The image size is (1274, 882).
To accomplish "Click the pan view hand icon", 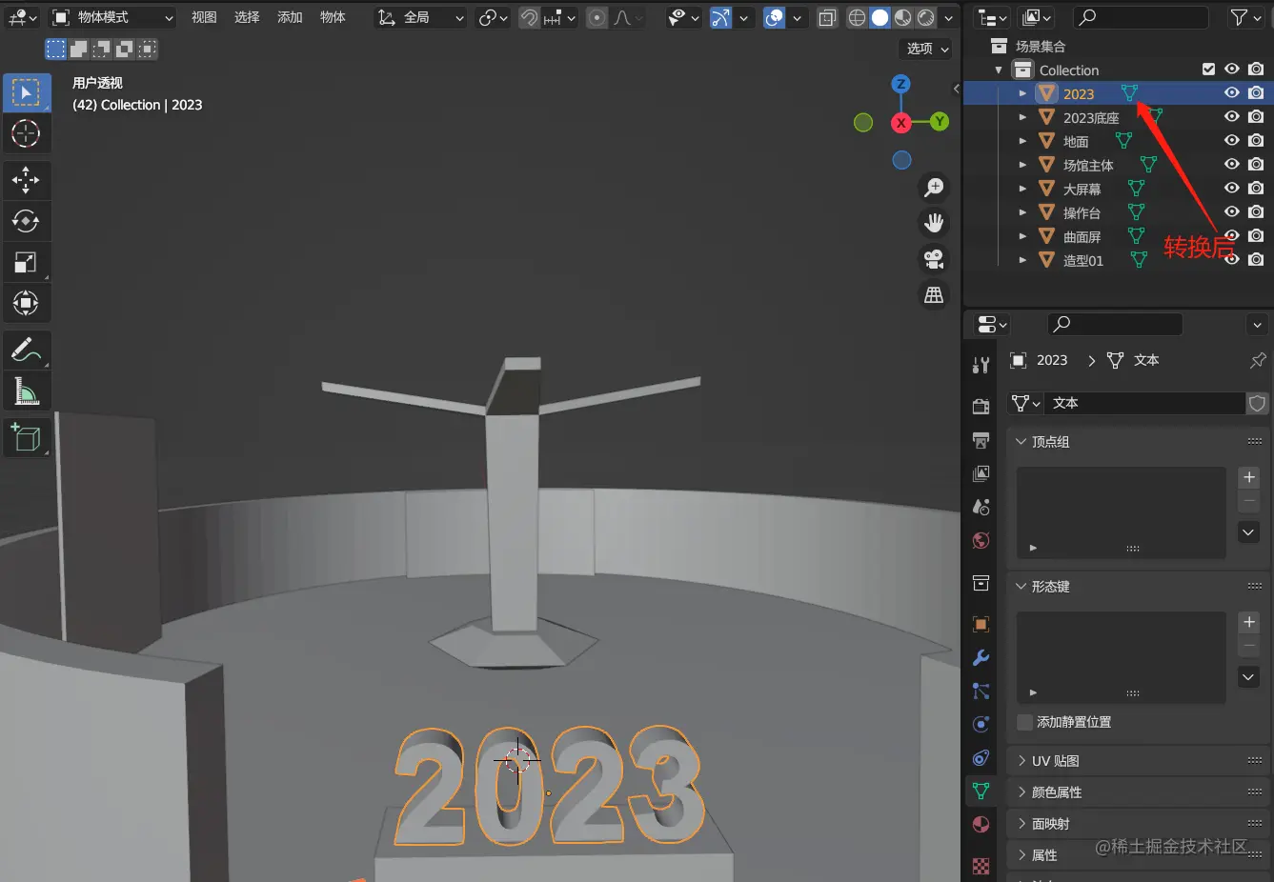I will tap(934, 223).
